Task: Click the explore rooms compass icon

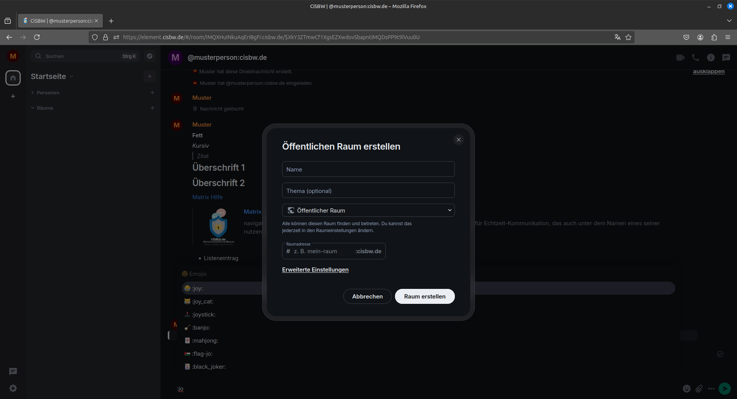Action: [150, 56]
